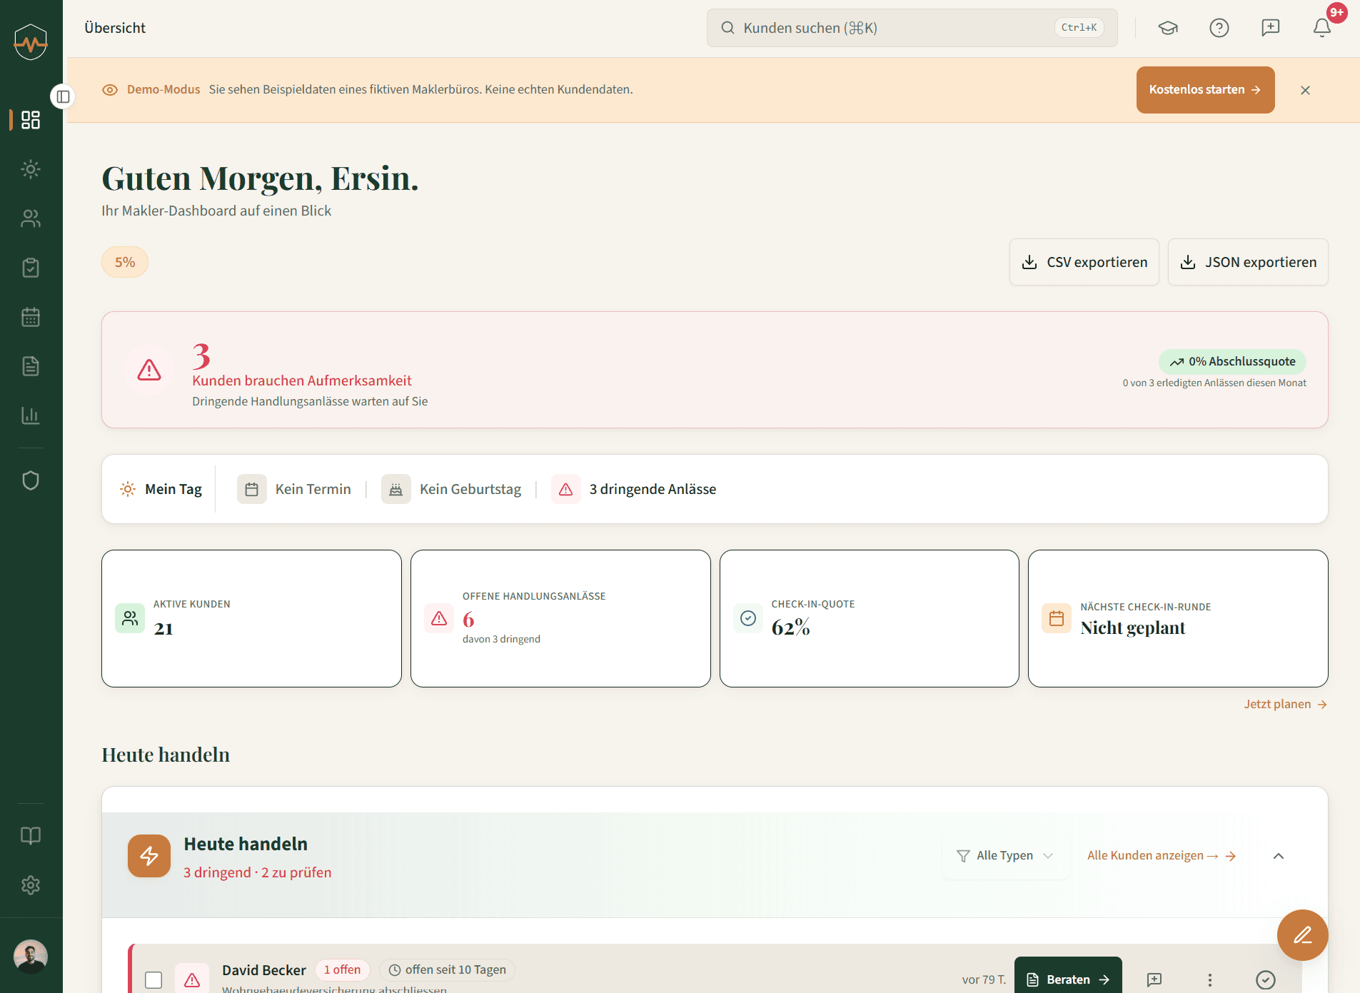The width and height of the screenshot is (1360, 993).
Task: Click the floating orange pencil edit button
Action: pyautogui.click(x=1303, y=935)
